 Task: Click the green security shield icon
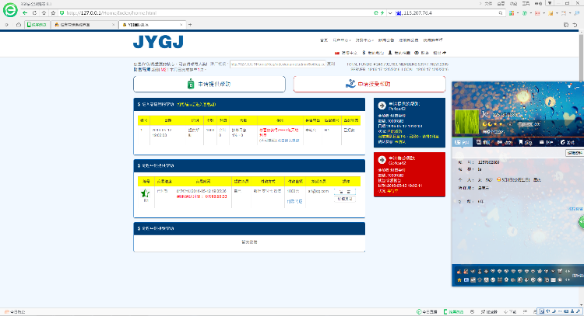click(62, 12)
